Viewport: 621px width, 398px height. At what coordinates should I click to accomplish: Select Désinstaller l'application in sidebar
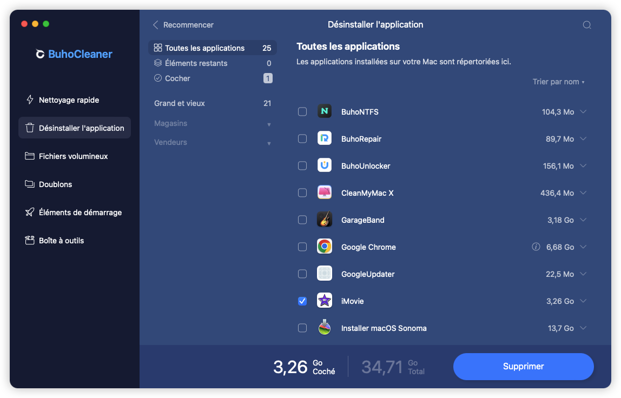coord(75,128)
